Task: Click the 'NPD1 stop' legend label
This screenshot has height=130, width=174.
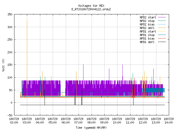Action: click(147, 35)
